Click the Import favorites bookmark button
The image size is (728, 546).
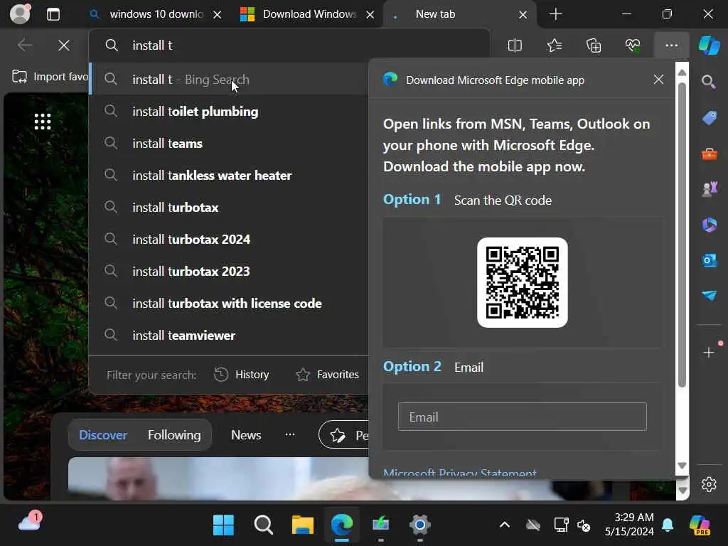tap(50, 77)
